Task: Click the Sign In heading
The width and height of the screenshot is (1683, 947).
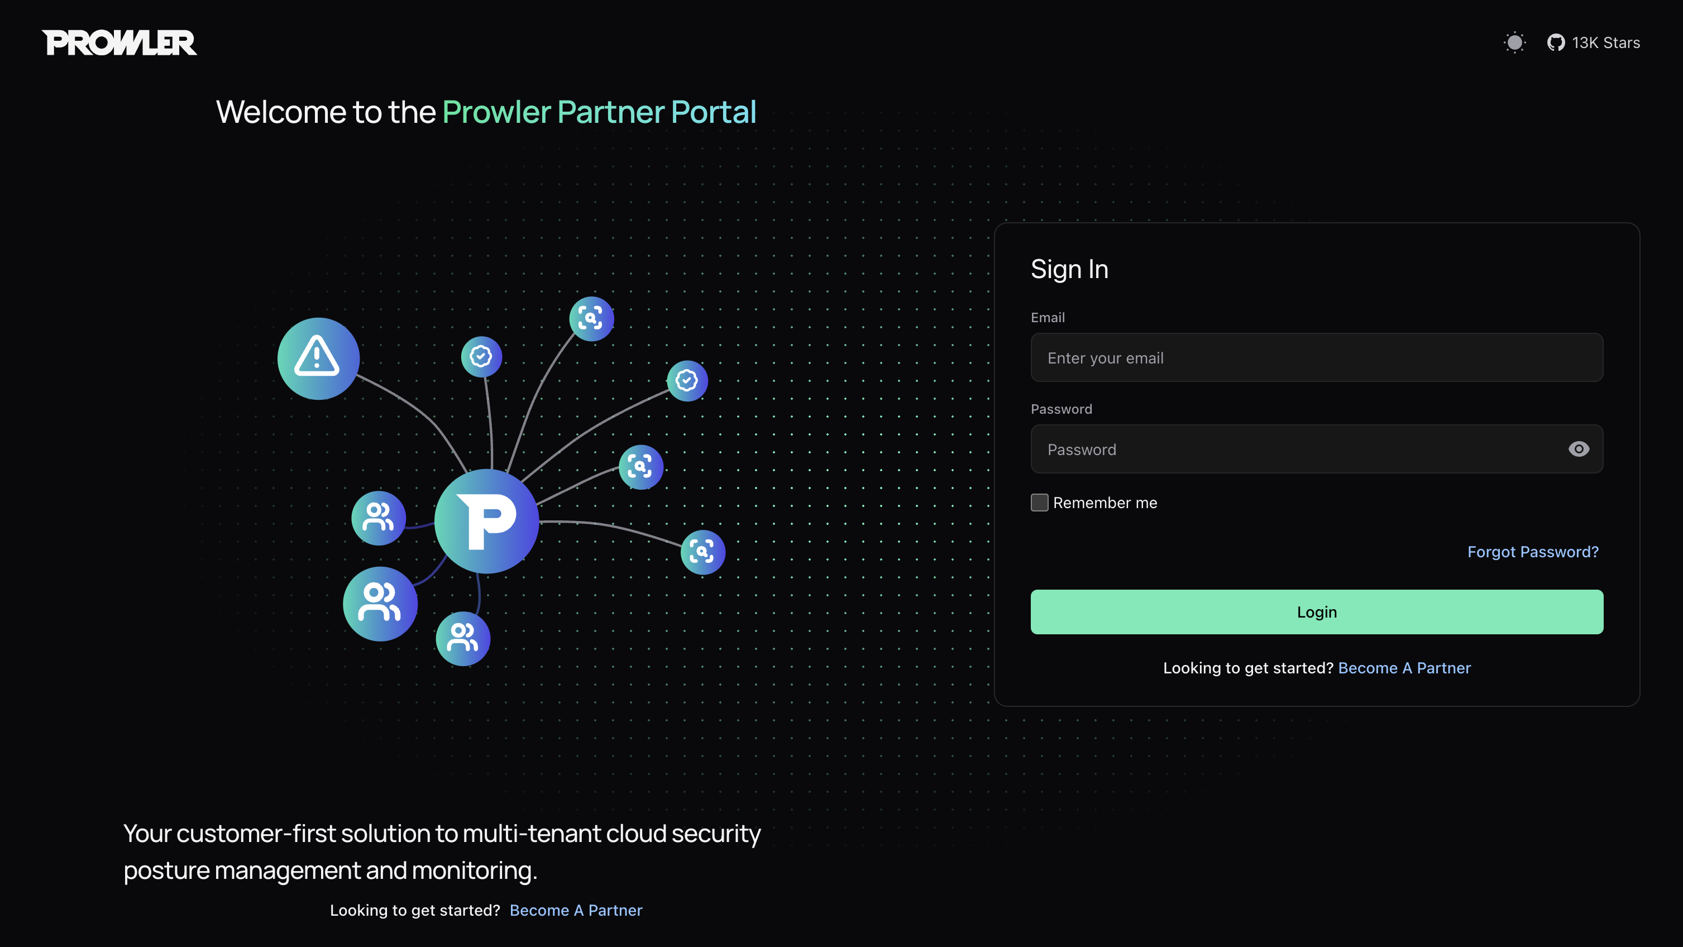Action: coord(1069,269)
